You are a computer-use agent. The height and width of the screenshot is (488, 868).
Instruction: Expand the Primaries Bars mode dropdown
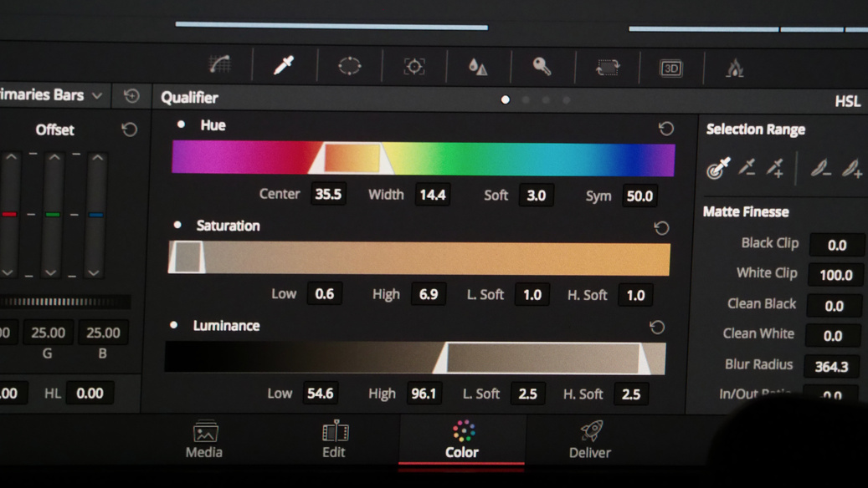click(x=97, y=95)
